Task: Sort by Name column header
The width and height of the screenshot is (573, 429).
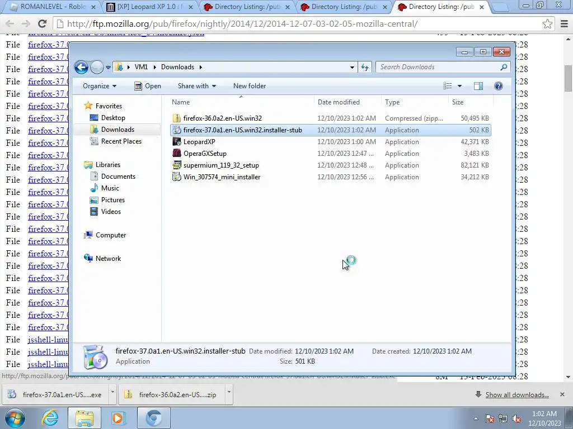Action: (x=241, y=102)
